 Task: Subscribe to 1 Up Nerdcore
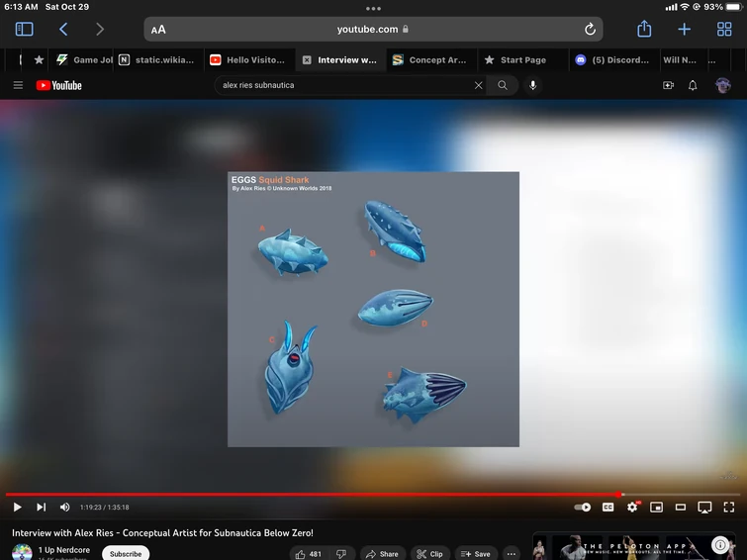click(126, 553)
